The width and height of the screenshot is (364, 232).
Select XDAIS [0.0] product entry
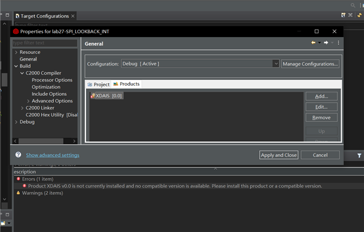pyautogui.click(x=107, y=96)
